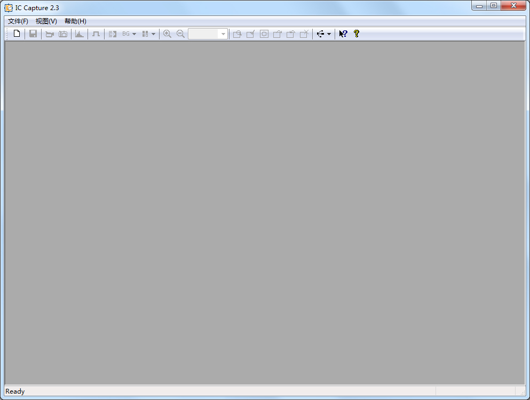The image size is (530, 400).
Task: Open the histogram chart icon
Action: pyautogui.click(x=80, y=34)
